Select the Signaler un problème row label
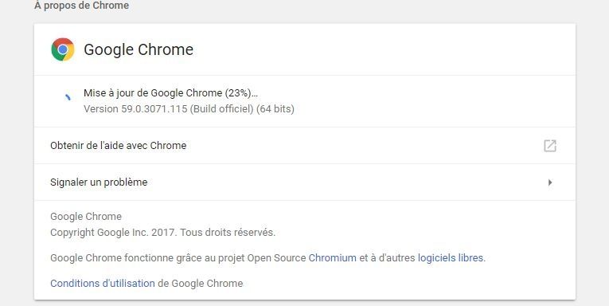 [x=99, y=182]
